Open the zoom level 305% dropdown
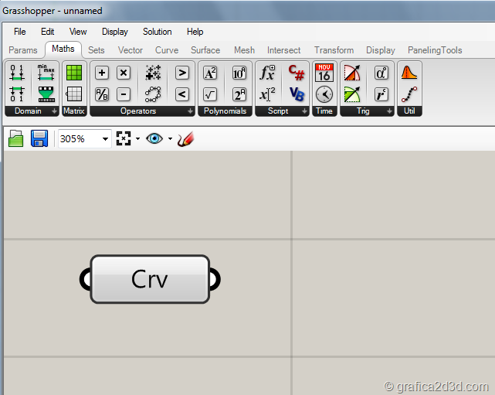This screenshot has width=495, height=395. coord(106,140)
